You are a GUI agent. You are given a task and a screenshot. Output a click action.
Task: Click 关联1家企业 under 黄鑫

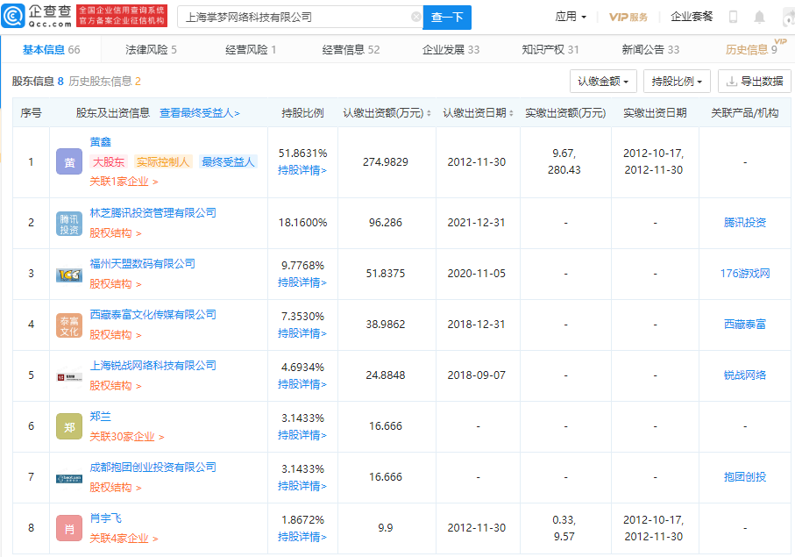tap(124, 182)
